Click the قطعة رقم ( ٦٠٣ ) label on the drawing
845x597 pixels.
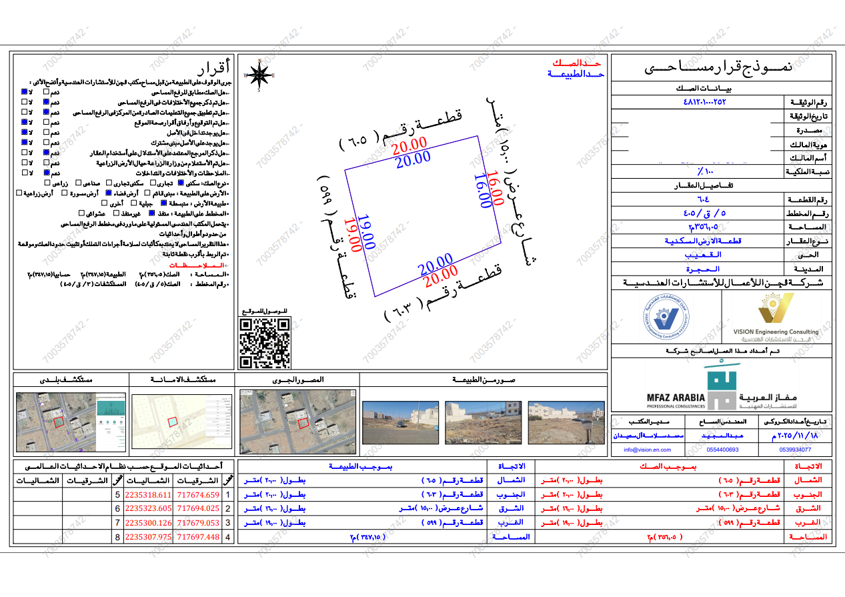(446, 293)
